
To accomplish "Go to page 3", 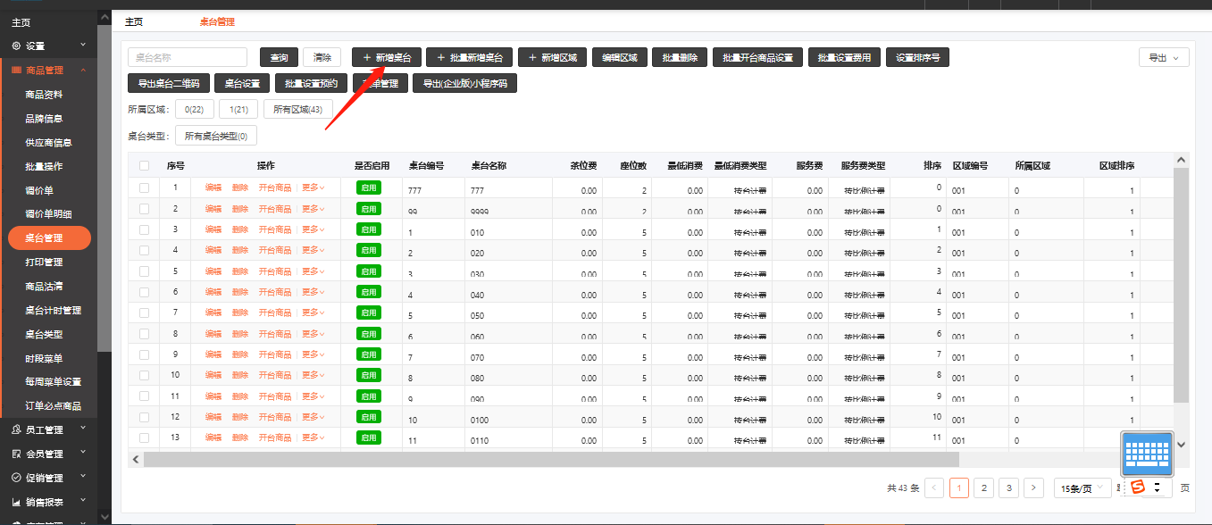I will click(x=1008, y=487).
